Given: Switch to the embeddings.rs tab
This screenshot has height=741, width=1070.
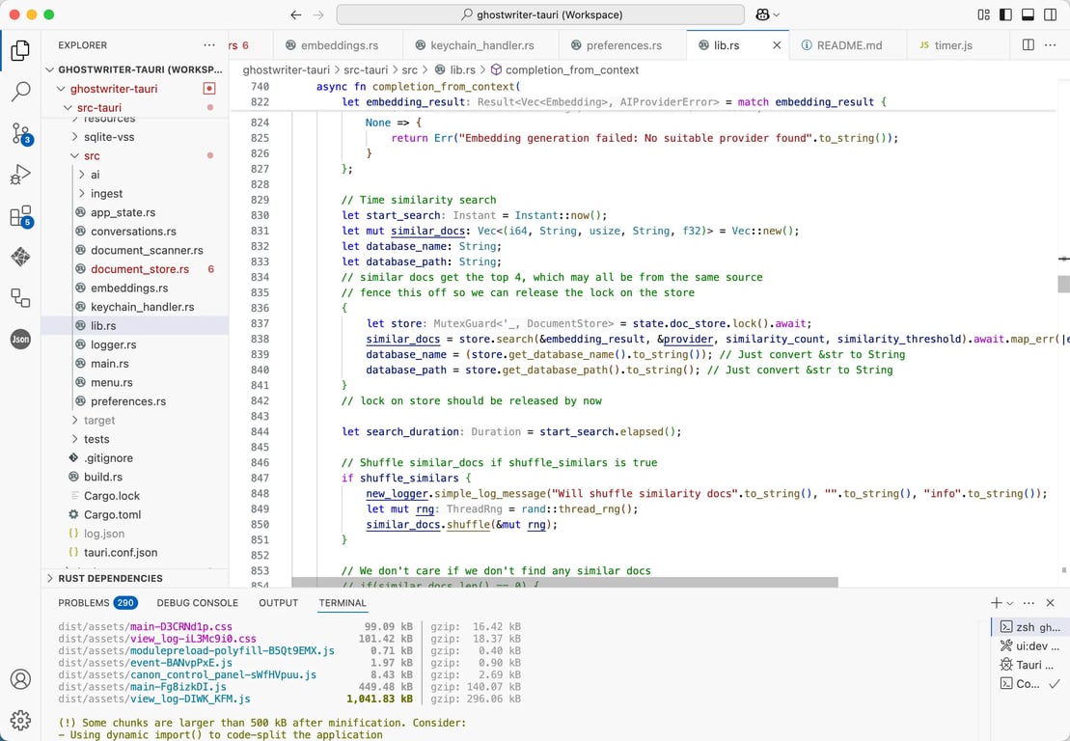Looking at the screenshot, I should (x=338, y=44).
